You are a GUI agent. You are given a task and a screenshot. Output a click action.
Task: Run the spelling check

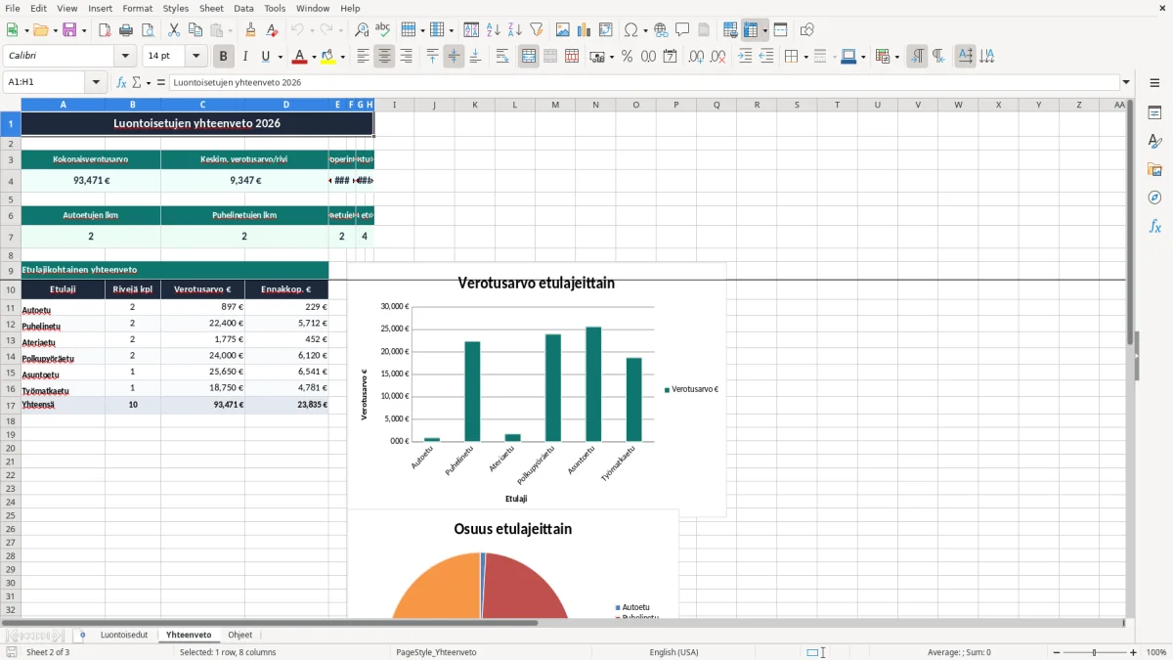point(383,30)
